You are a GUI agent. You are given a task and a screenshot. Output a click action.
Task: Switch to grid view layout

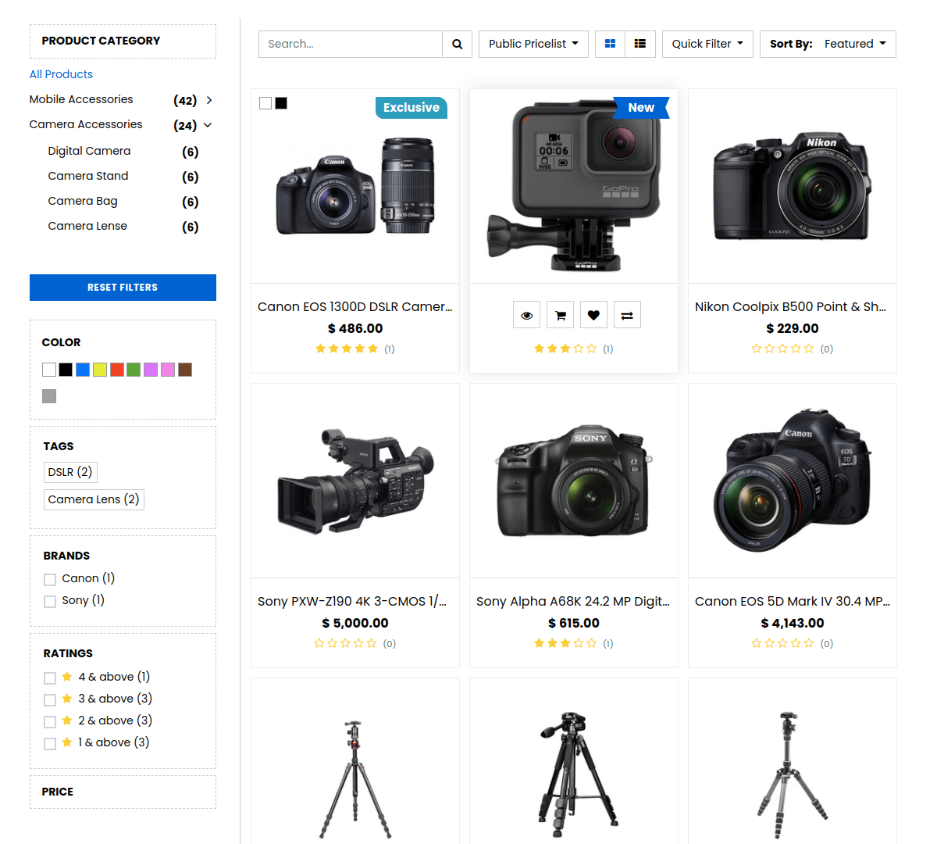click(611, 44)
